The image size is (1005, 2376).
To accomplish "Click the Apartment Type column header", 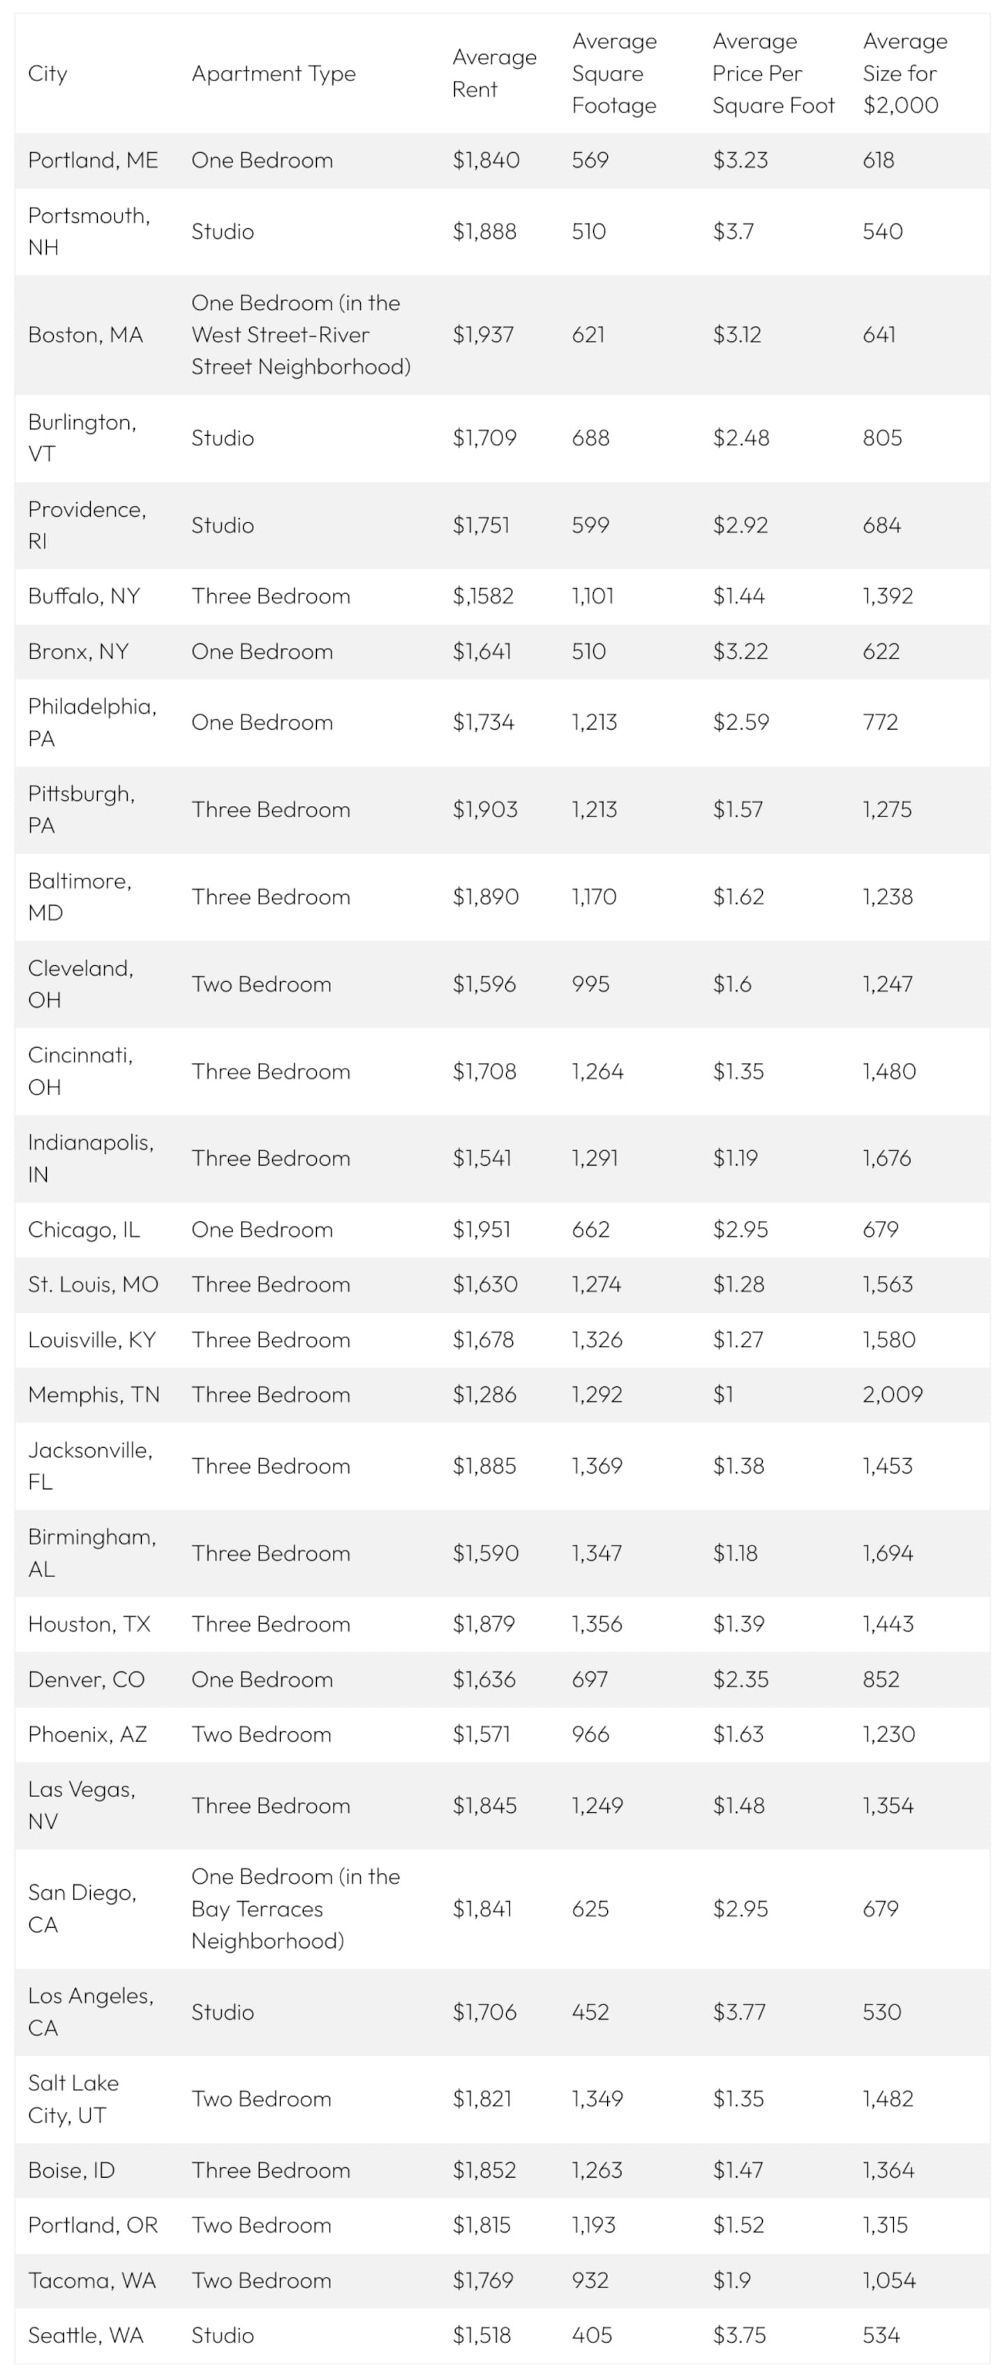I will [273, 74].
